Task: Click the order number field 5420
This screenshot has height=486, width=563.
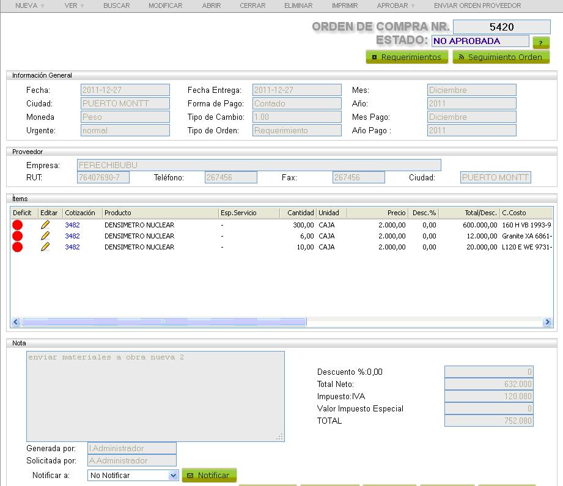Action: [502, 27]
